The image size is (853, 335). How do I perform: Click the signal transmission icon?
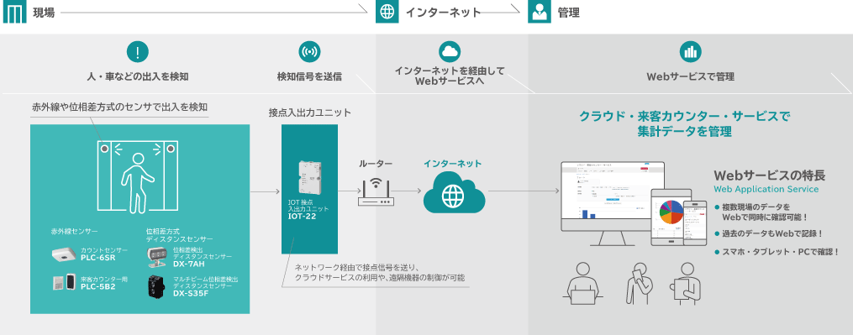coord(309,52)
